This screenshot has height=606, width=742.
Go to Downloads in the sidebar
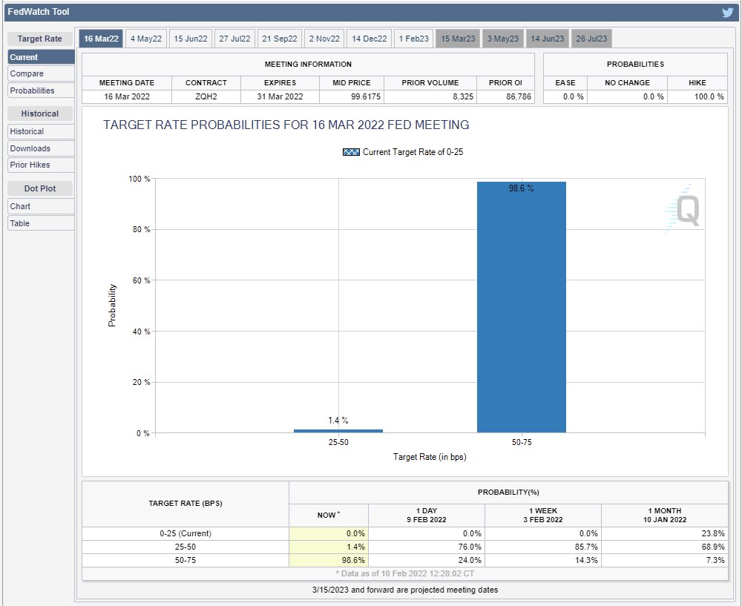coord(41,148)
